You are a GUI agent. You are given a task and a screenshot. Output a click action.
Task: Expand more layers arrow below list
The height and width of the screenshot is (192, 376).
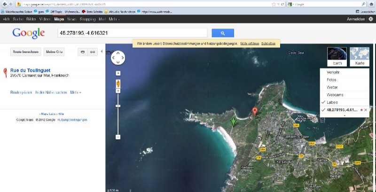point(345,115)
